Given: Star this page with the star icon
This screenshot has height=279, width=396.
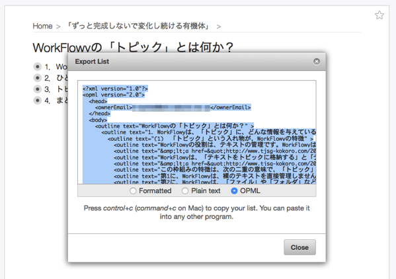Looking at the screenshot, I should (379, 15).
